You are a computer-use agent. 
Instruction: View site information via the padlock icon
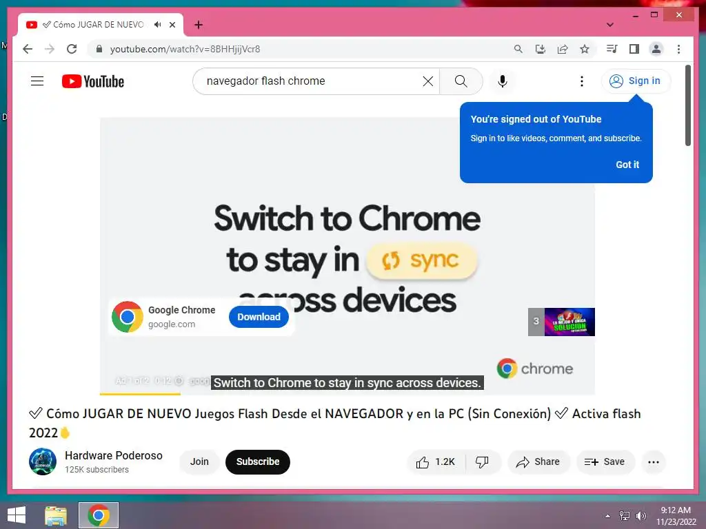(x=99, y=49)
